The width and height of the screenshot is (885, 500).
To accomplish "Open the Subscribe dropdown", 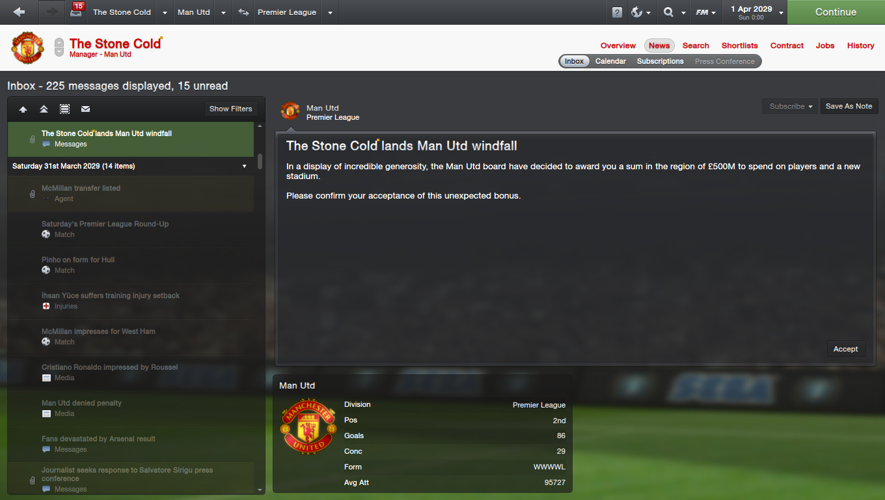I will pos(790,106).
